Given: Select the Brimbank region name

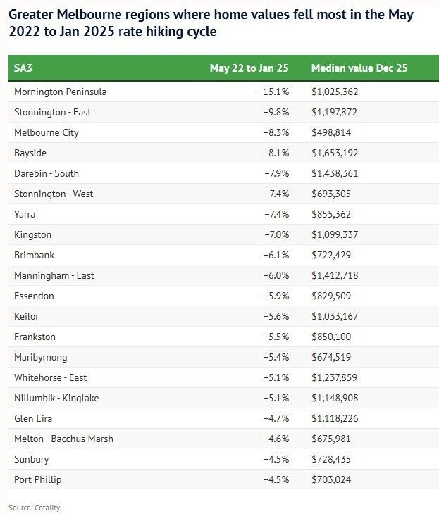Looking at the screenshot, I should click(33, 255).
